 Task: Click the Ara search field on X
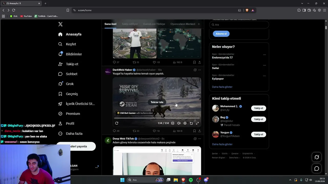point(239,25)
